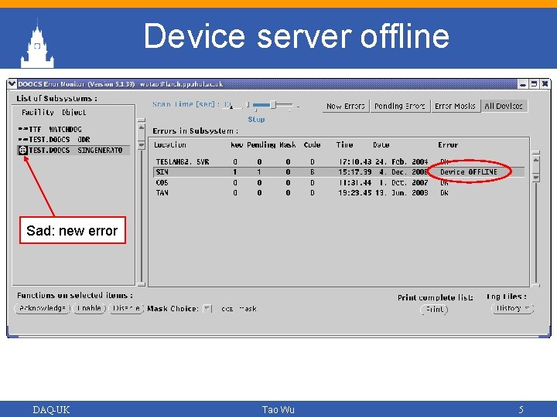Select the TESLAHB2._SVR row
The width and height of the screenshot is (557, 417).
click(x=339, y=161)
